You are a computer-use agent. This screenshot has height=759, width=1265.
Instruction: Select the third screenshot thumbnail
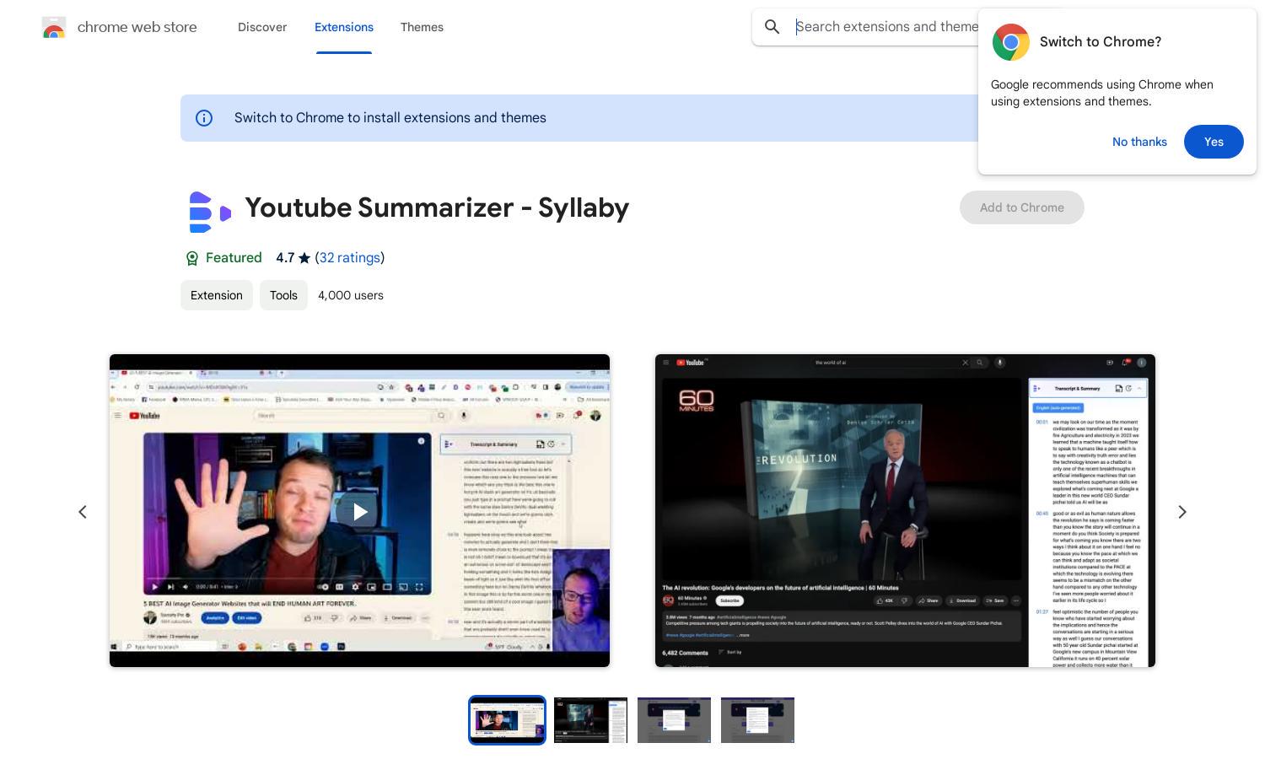[674, 720]
